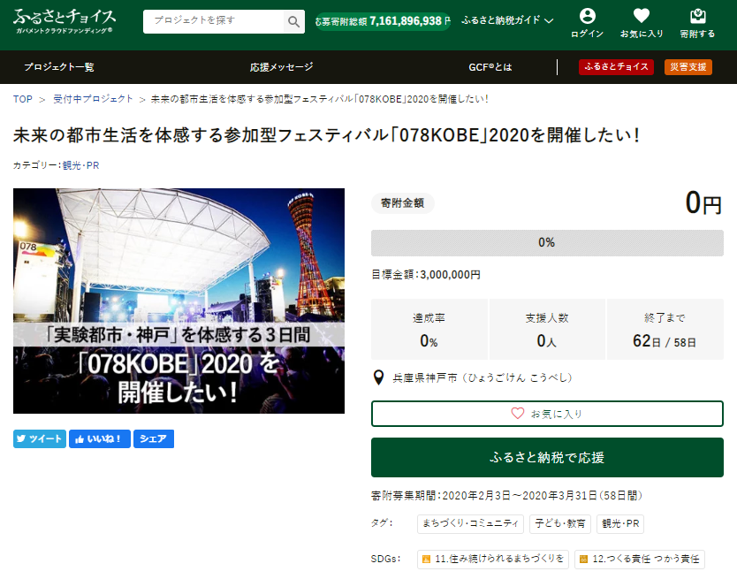Click the SDGs 11 goal icon
737x579 pixels.
[x=426, y=559]
